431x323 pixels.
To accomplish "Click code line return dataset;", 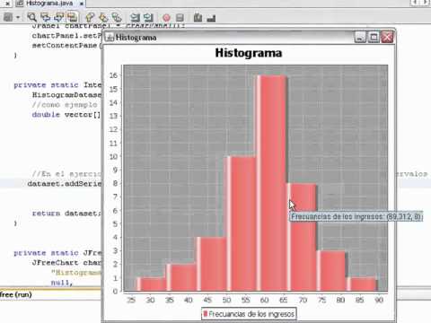I will coord(66,214).
